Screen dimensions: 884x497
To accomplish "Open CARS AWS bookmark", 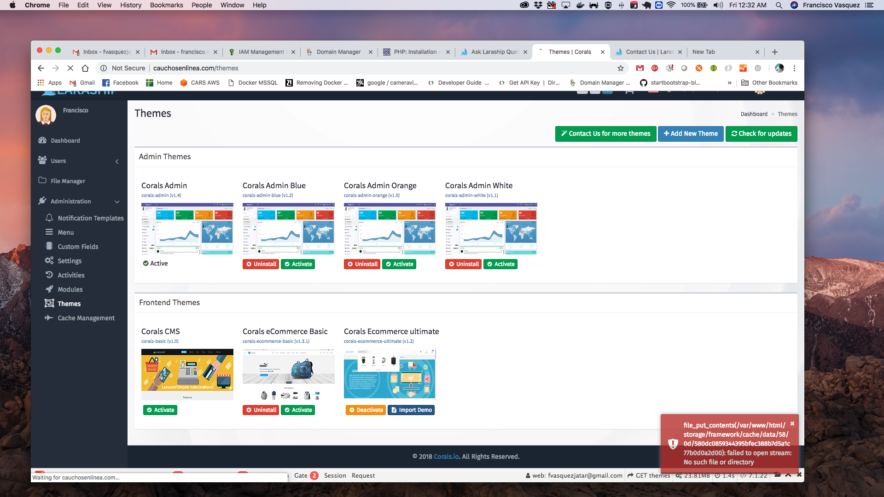I will pos(200,83).
